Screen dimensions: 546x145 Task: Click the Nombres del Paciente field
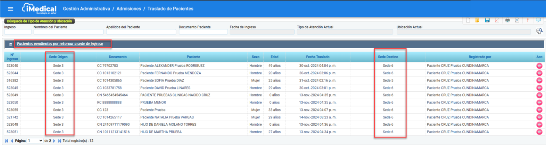[x=68, y=32]
